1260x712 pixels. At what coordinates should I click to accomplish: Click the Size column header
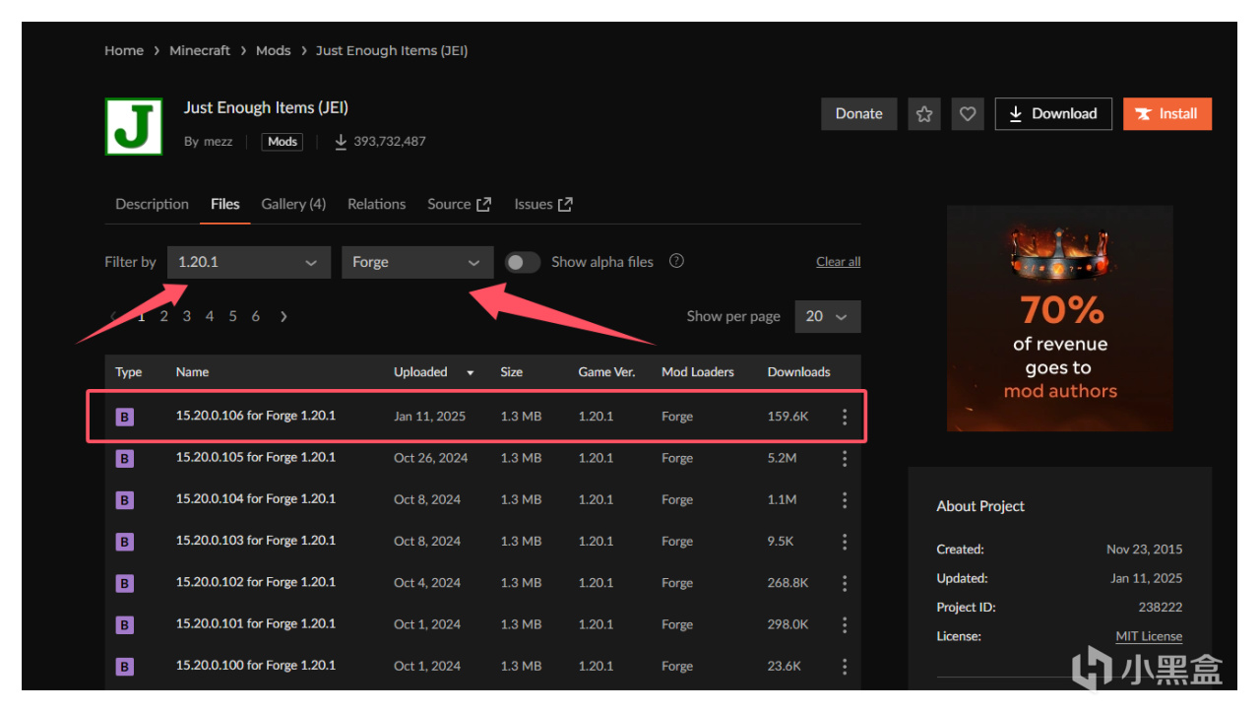[511, 372]
